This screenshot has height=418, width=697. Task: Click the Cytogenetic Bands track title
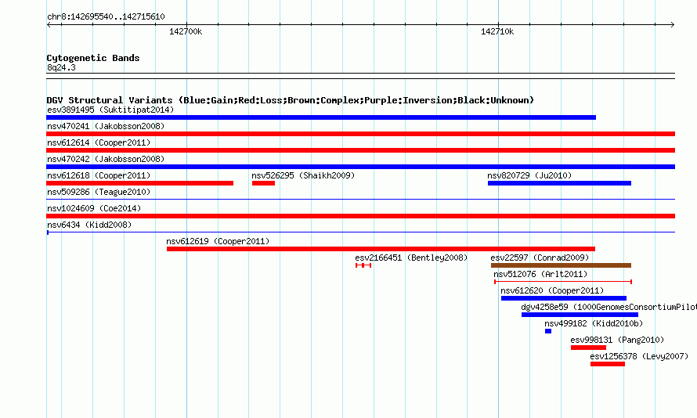(93, 58)
